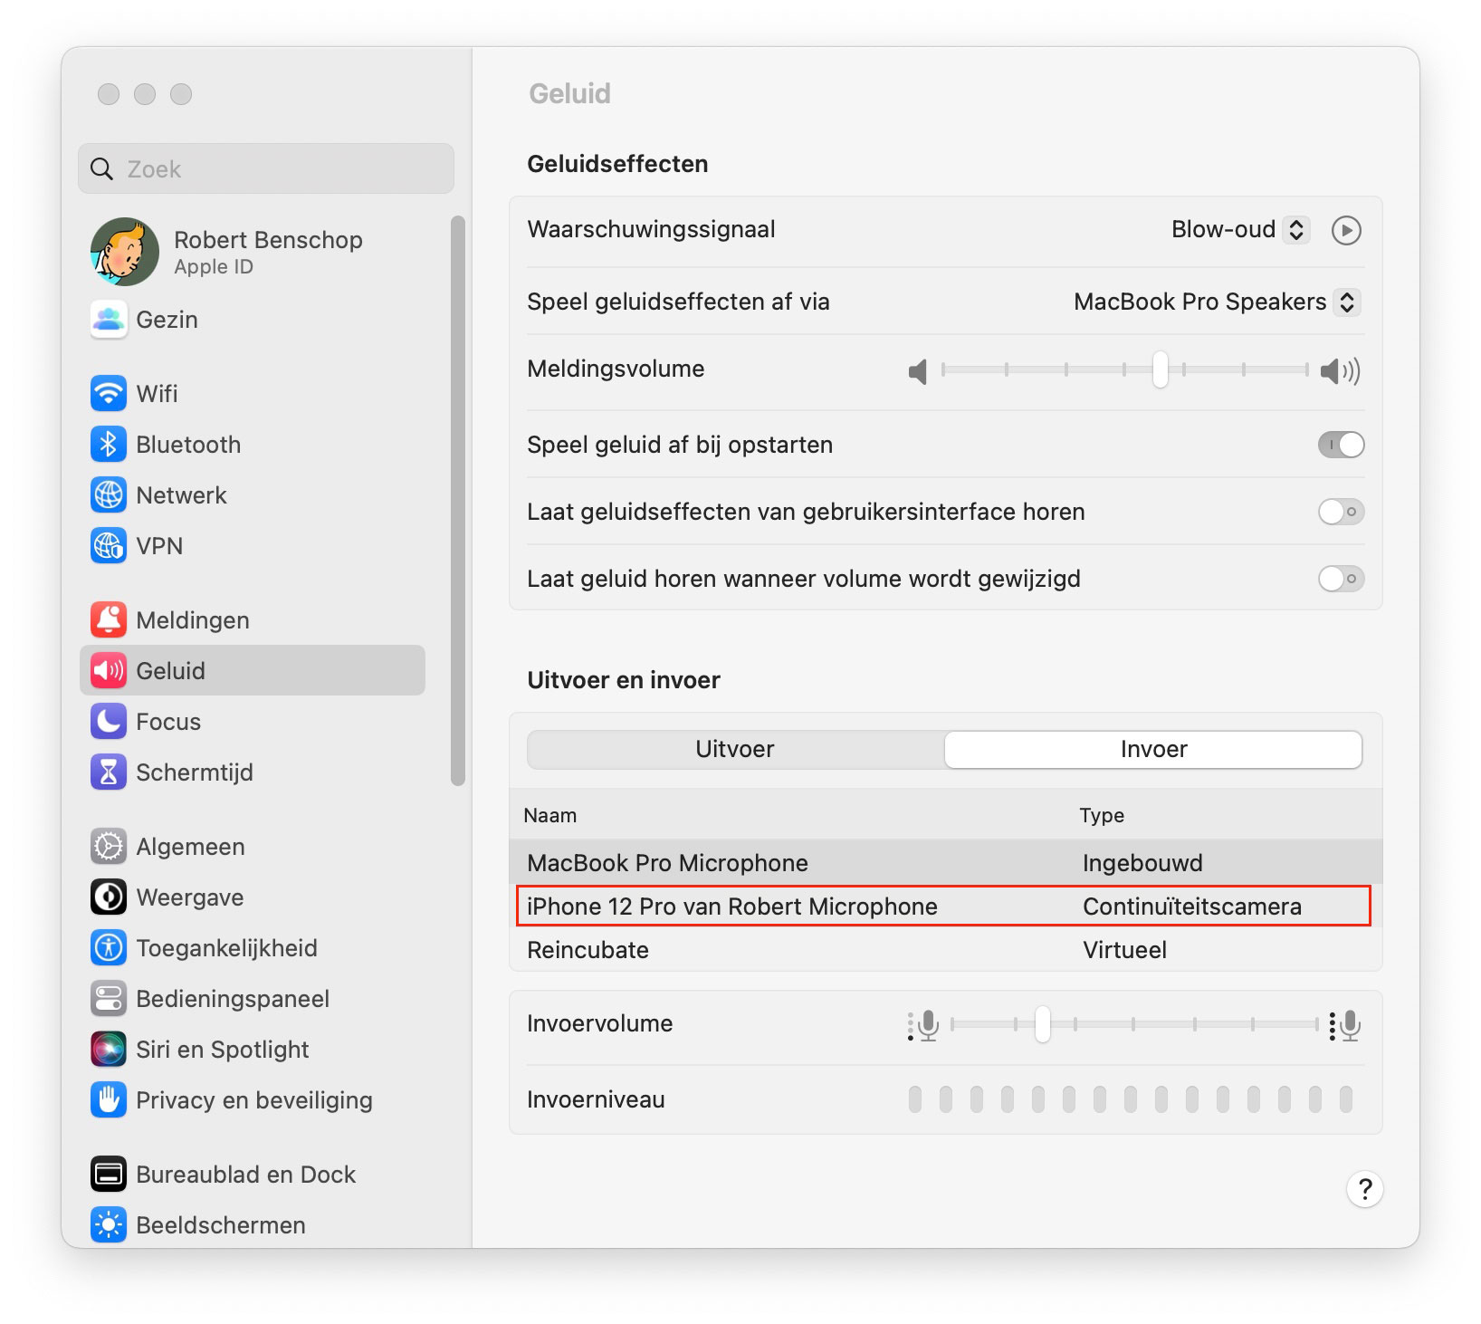Click the Type column header

(1102, 815)
